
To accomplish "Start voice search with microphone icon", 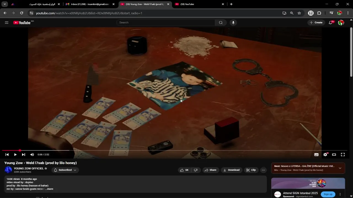I will click(233, 23).
